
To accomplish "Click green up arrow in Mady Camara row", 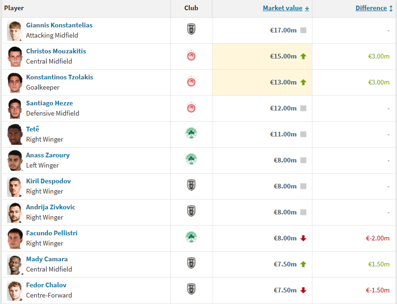I will 304,264.
